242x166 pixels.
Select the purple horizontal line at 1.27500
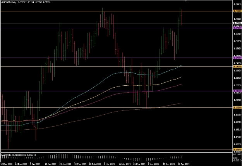[117, 28]
